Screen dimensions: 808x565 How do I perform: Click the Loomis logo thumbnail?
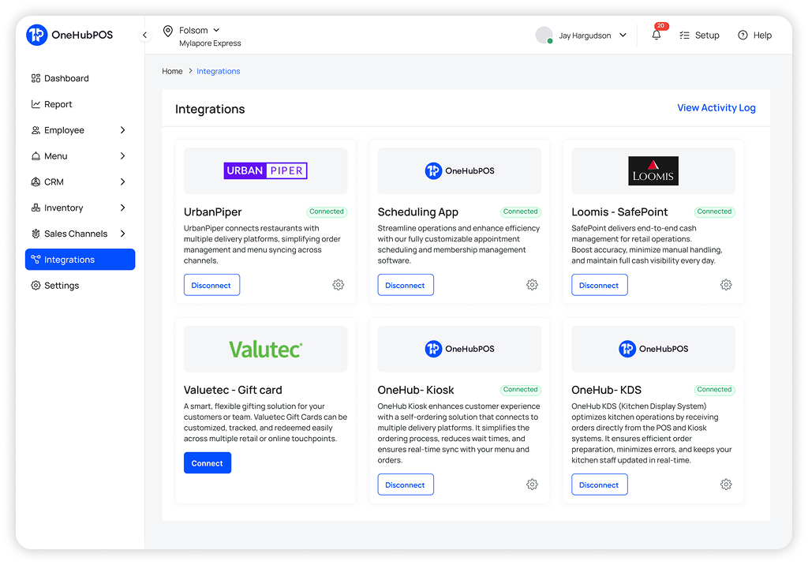pyautogui.click(x=653, y=170)
